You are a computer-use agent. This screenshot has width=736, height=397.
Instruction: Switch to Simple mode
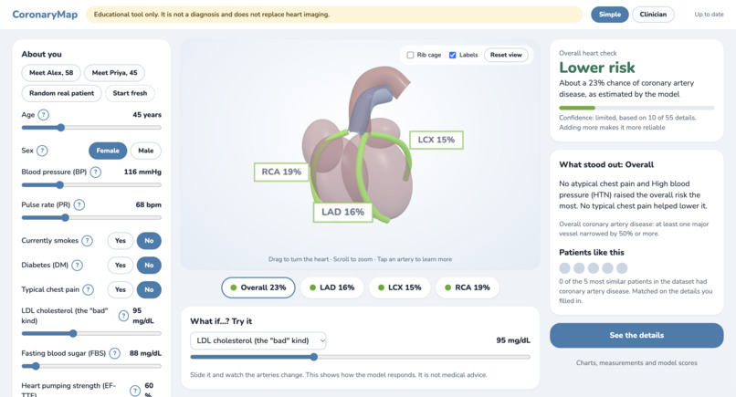(x=610, y=15)
